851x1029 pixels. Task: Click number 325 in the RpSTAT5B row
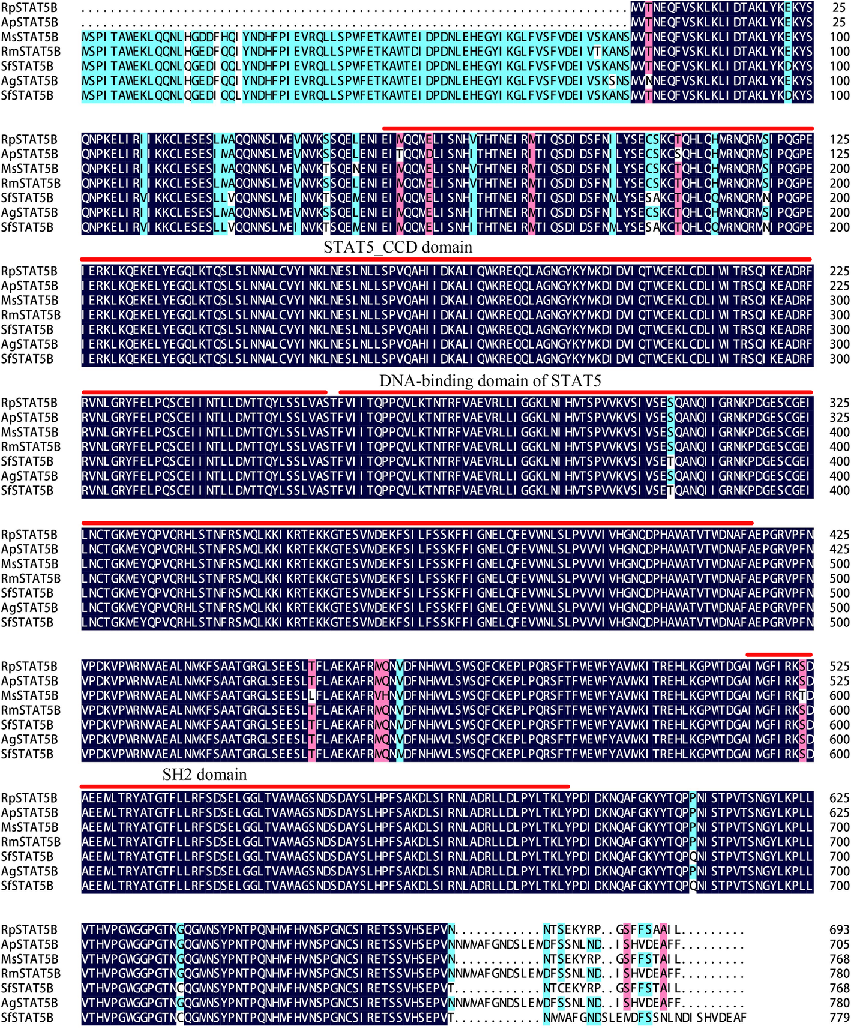pyautogui.click(x=840, y=403)
